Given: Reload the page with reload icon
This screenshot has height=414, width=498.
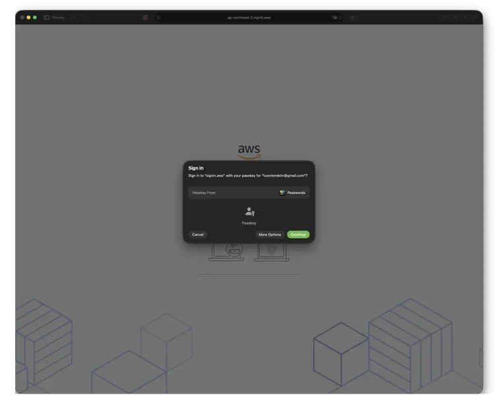Looking at the screenshot, I should pyautogui.click(x=340, y=18).
